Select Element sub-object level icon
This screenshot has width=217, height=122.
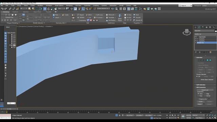pyautogui.click(x=210, y=60)
